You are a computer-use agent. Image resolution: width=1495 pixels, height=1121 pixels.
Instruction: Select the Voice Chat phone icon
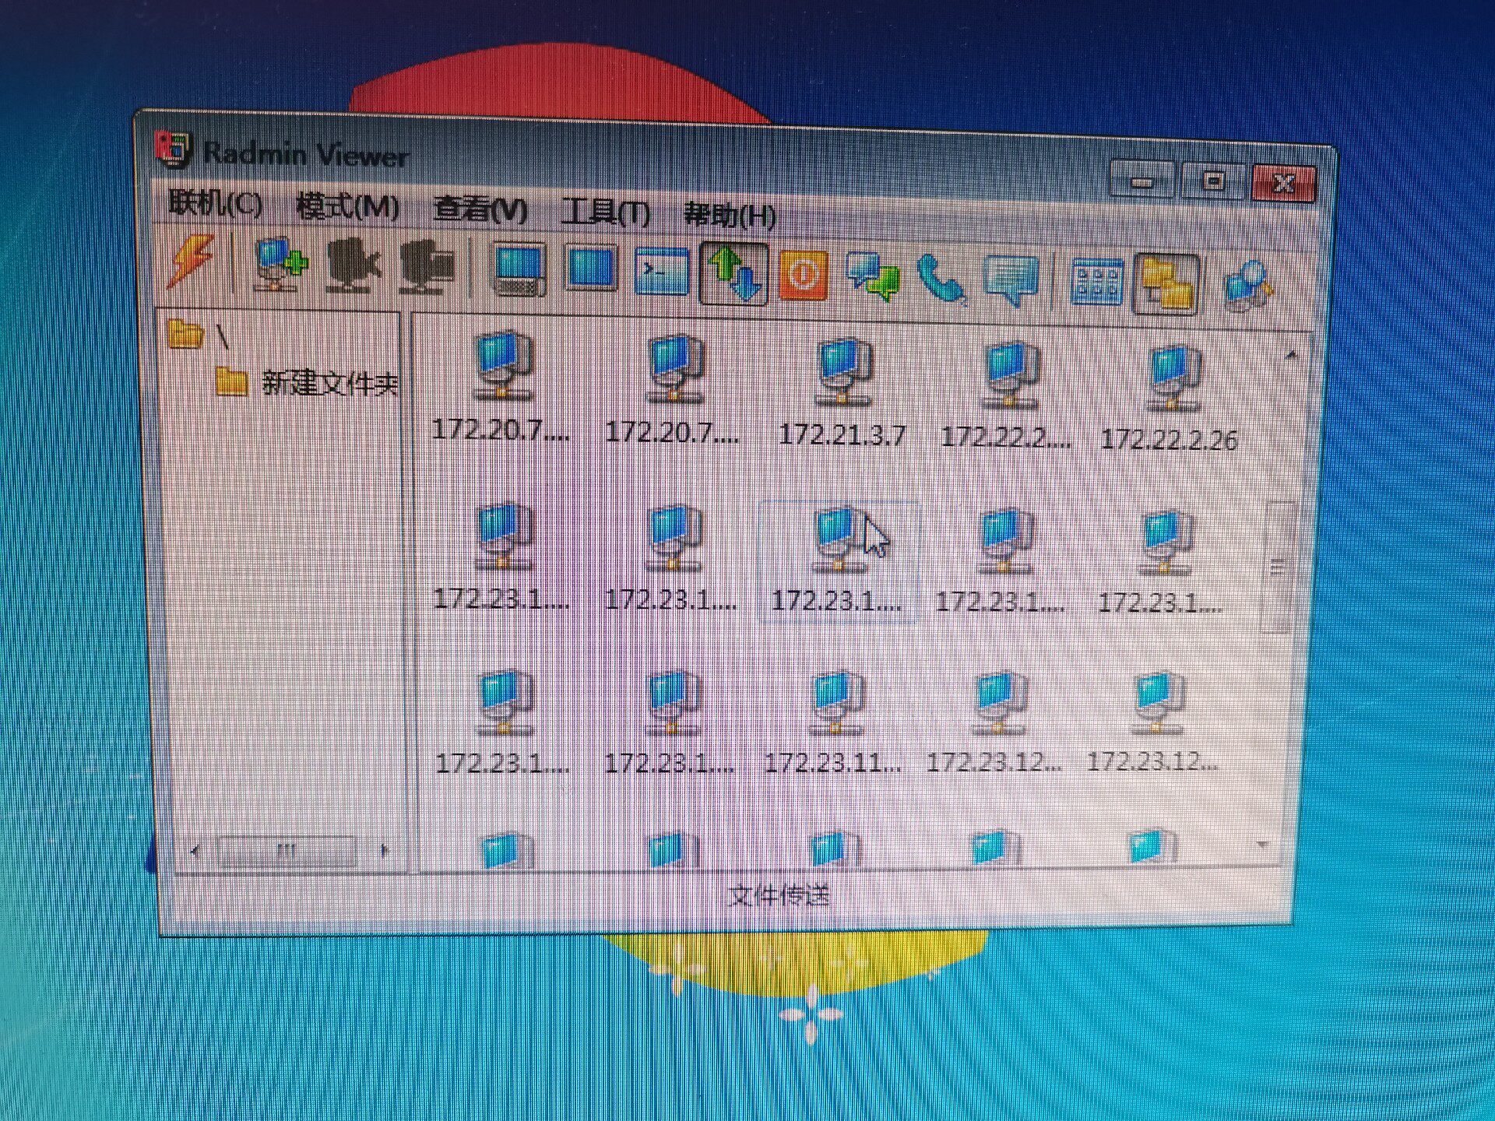[x=942, y=279]
